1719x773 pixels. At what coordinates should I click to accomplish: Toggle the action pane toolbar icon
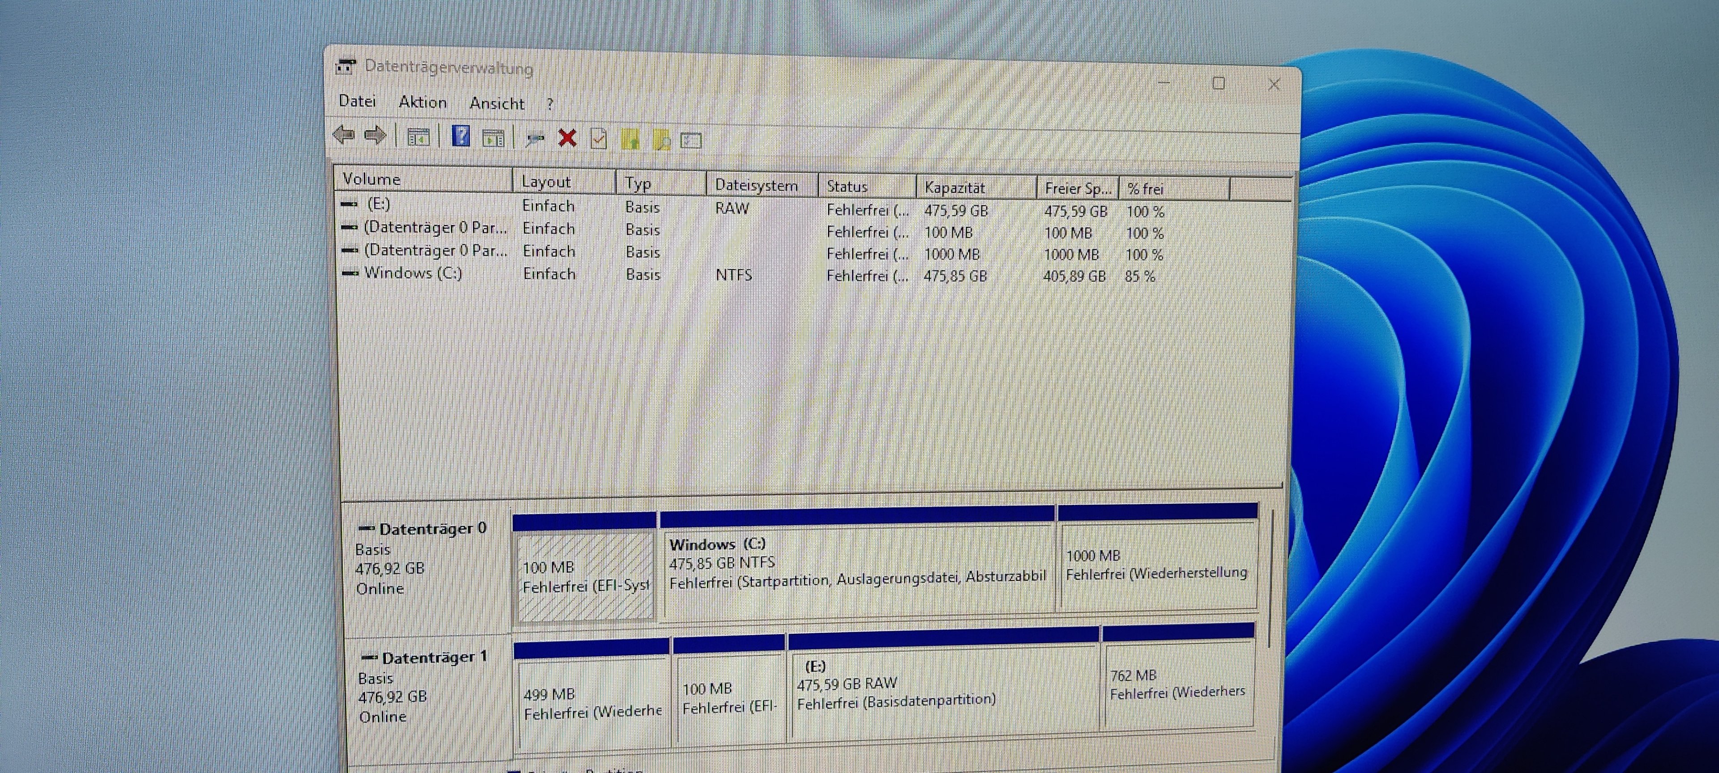click(x=494, y=138)
